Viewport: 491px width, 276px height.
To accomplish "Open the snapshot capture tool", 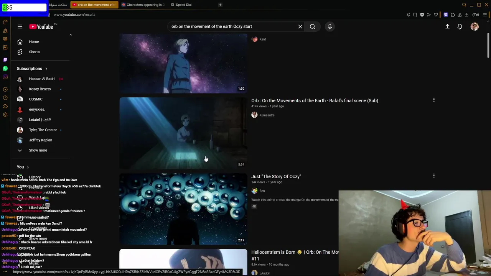I will [415, 15].
